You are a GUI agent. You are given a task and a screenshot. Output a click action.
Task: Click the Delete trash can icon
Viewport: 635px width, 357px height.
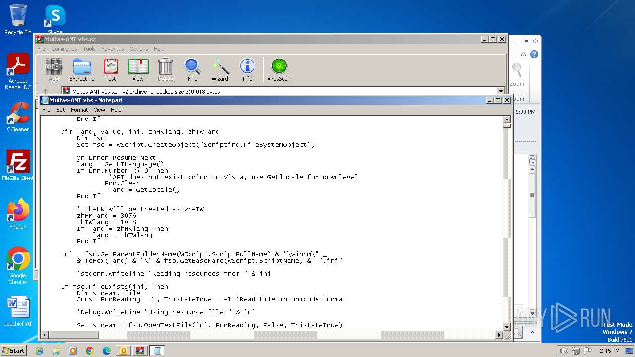click(166, 70)
